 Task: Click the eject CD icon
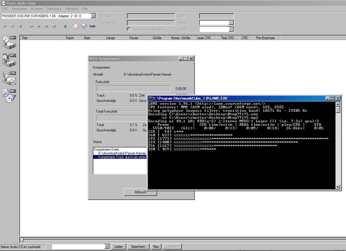click(65, 26)
